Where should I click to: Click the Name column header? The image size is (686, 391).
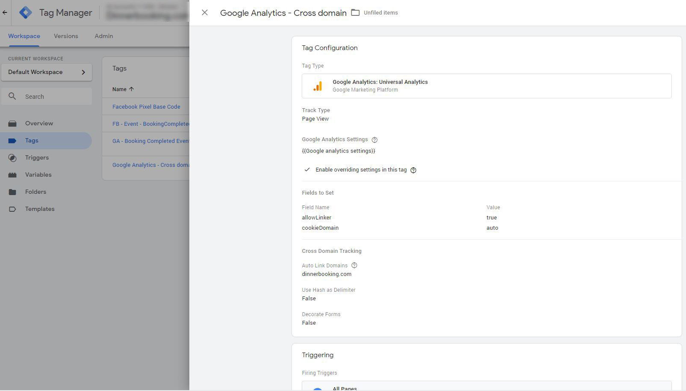click(x=119, y=89)
